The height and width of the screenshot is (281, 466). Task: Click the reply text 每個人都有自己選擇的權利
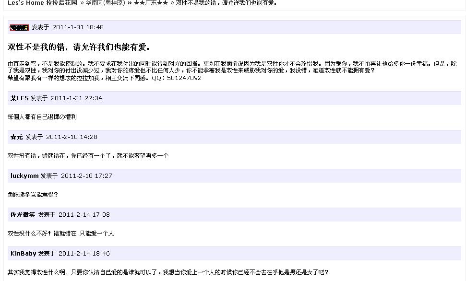(42, 117)
